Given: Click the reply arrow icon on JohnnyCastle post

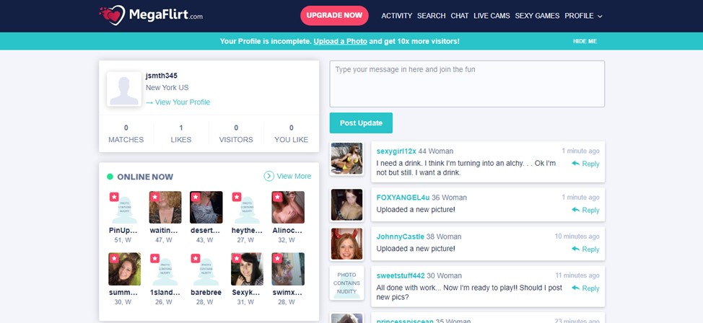Looking at the screenshot, I should pyautogui.click(x=576, y=249).
